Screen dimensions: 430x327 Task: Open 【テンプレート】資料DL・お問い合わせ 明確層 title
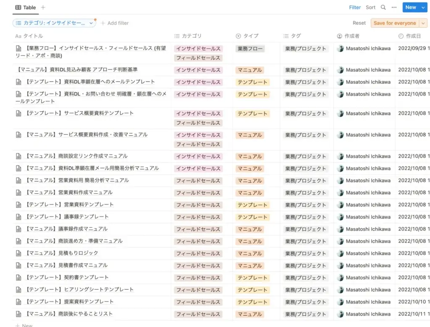coord(91,98)
